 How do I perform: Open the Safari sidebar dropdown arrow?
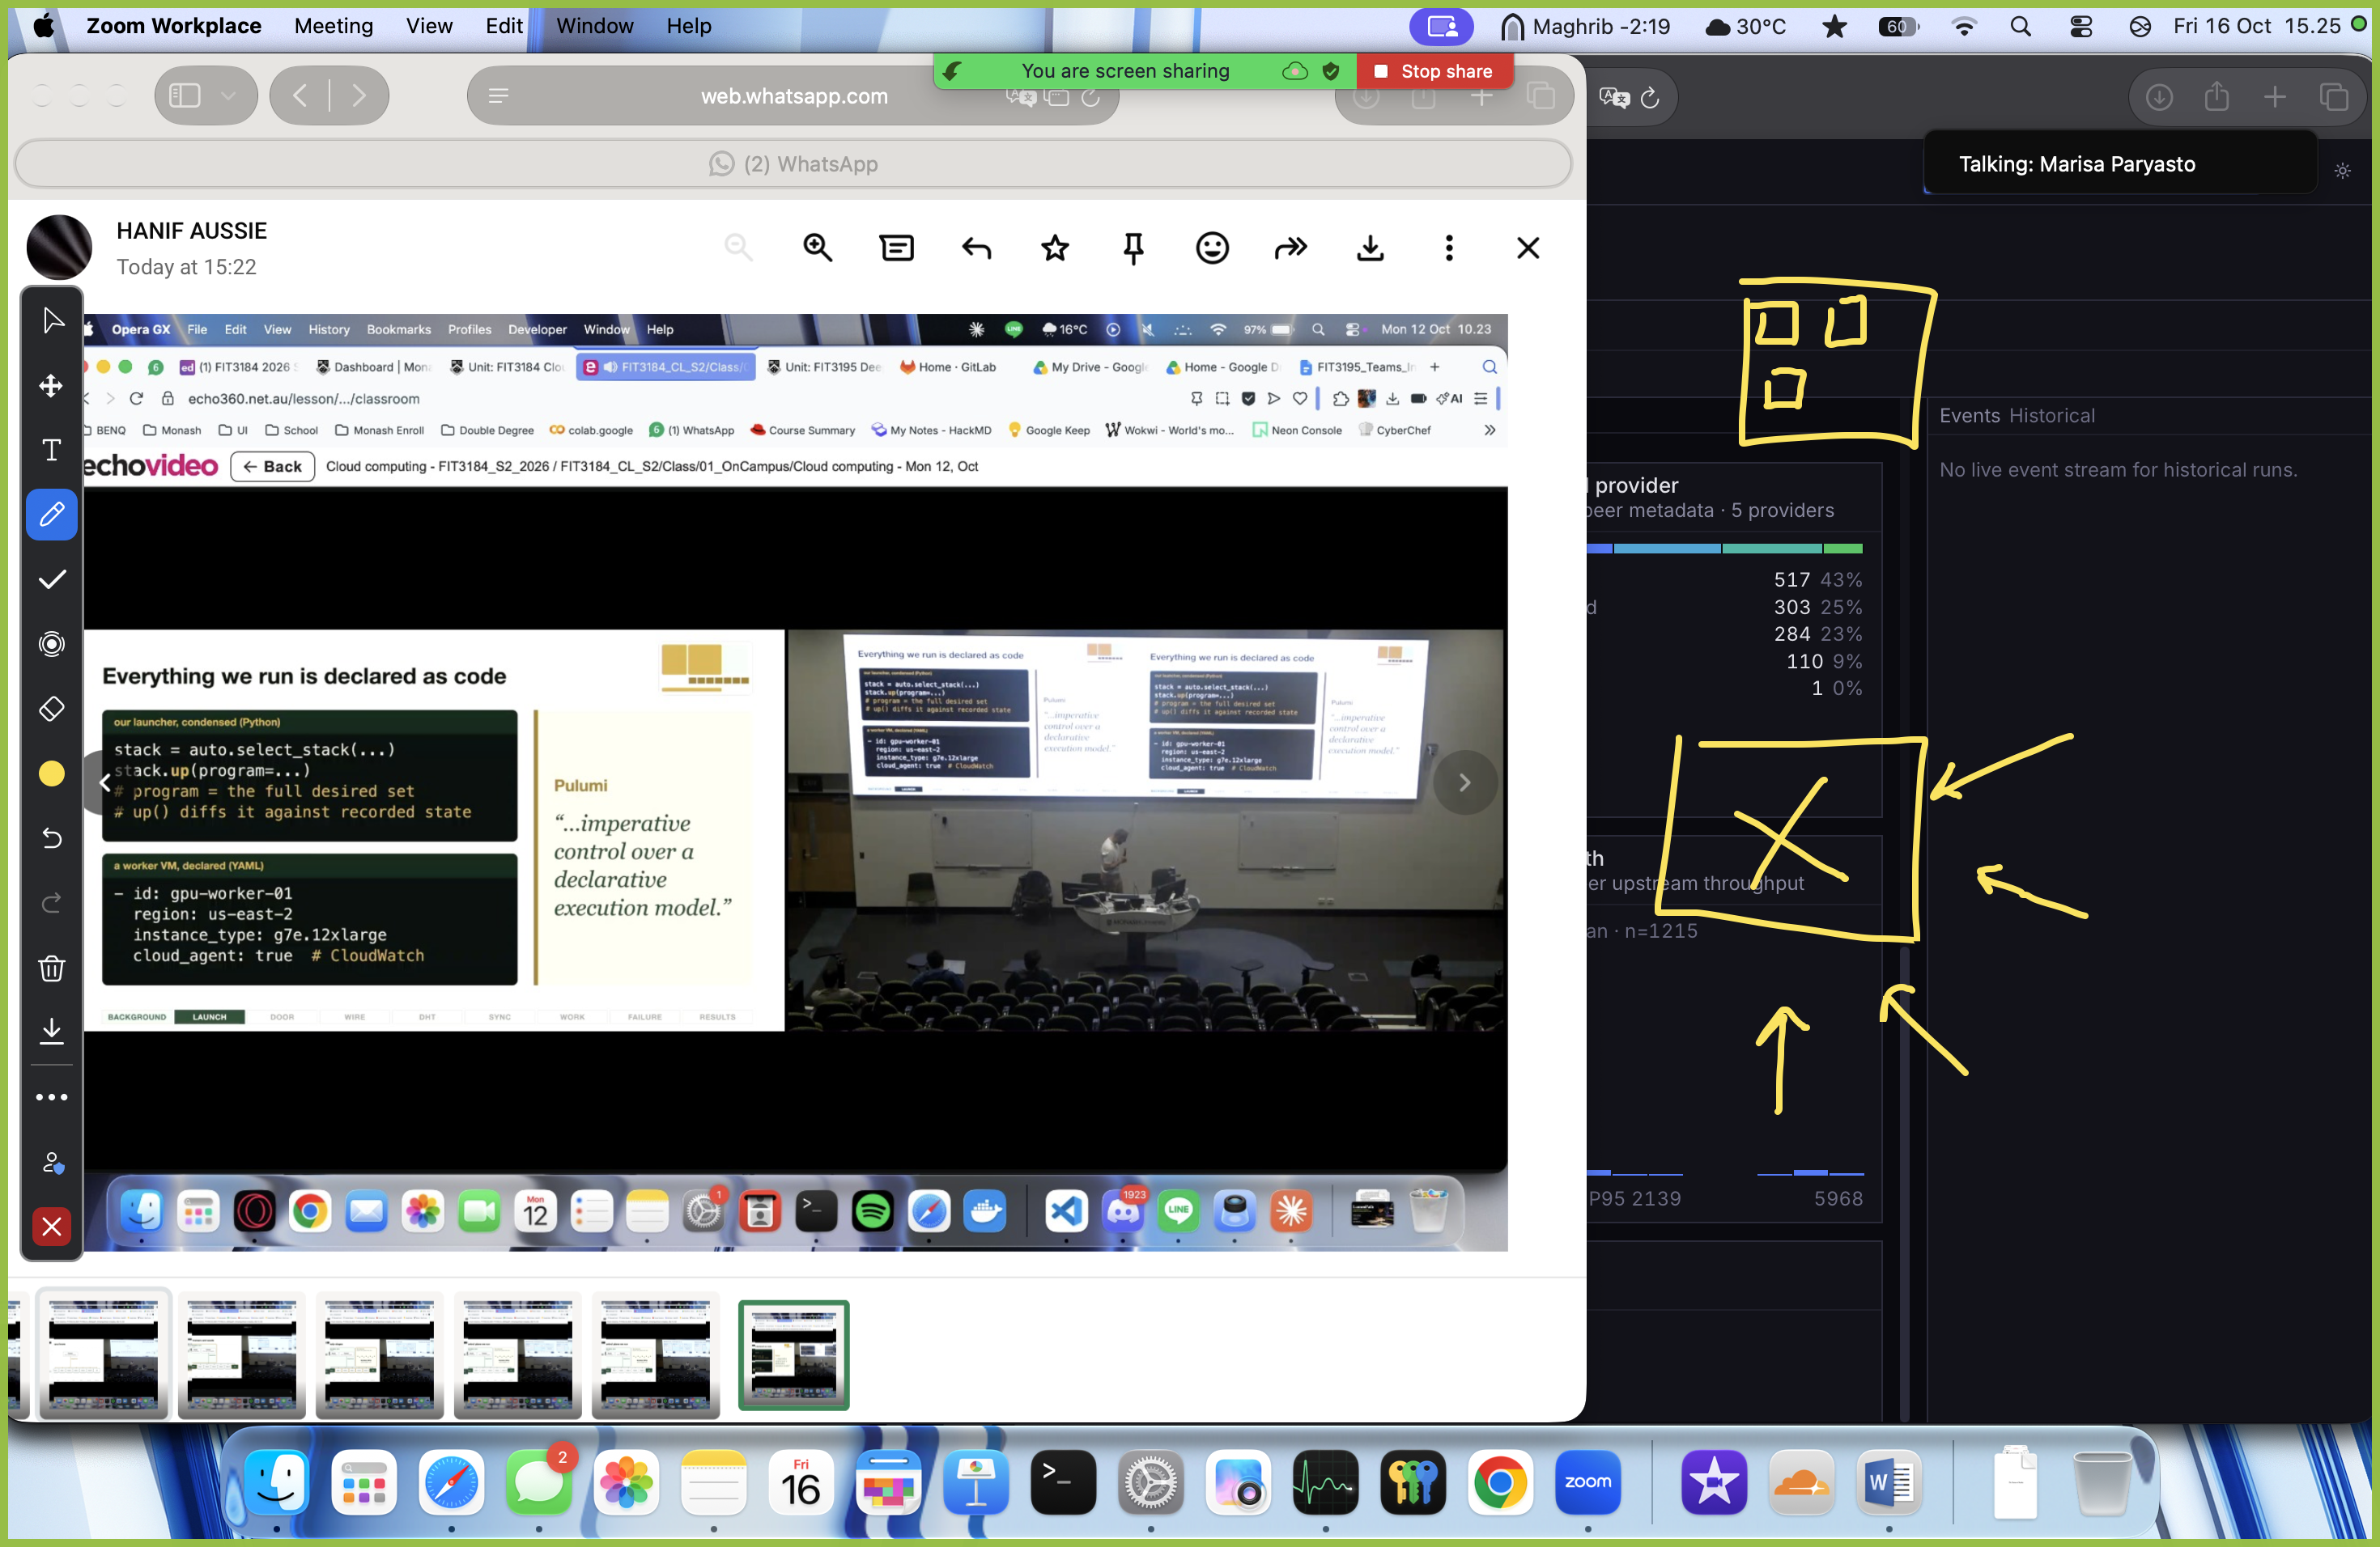point(229,96)
